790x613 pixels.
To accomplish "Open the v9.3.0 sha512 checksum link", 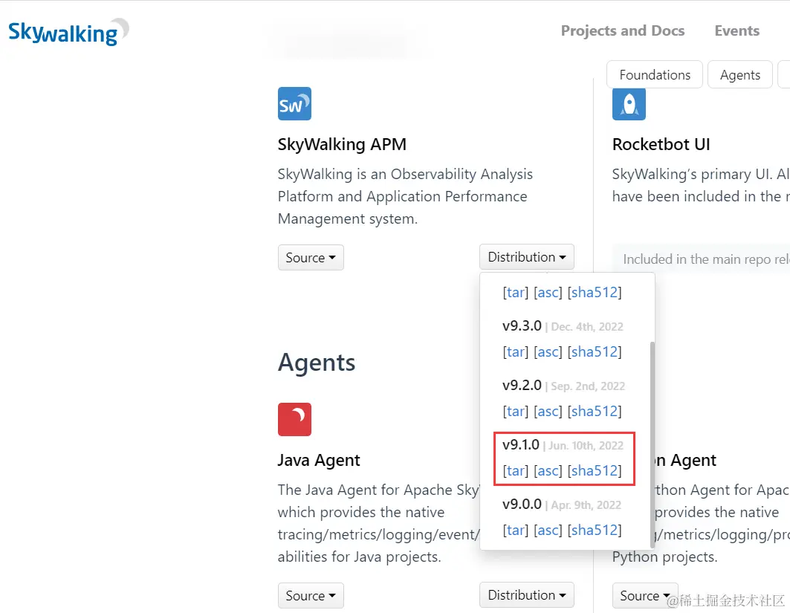I will tap(595, 351).
